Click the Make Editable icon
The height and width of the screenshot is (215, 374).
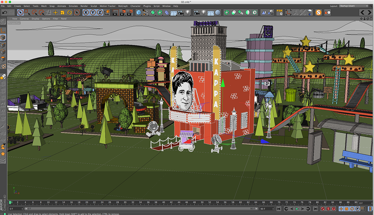pyautogui.click(x=3, y=22)
